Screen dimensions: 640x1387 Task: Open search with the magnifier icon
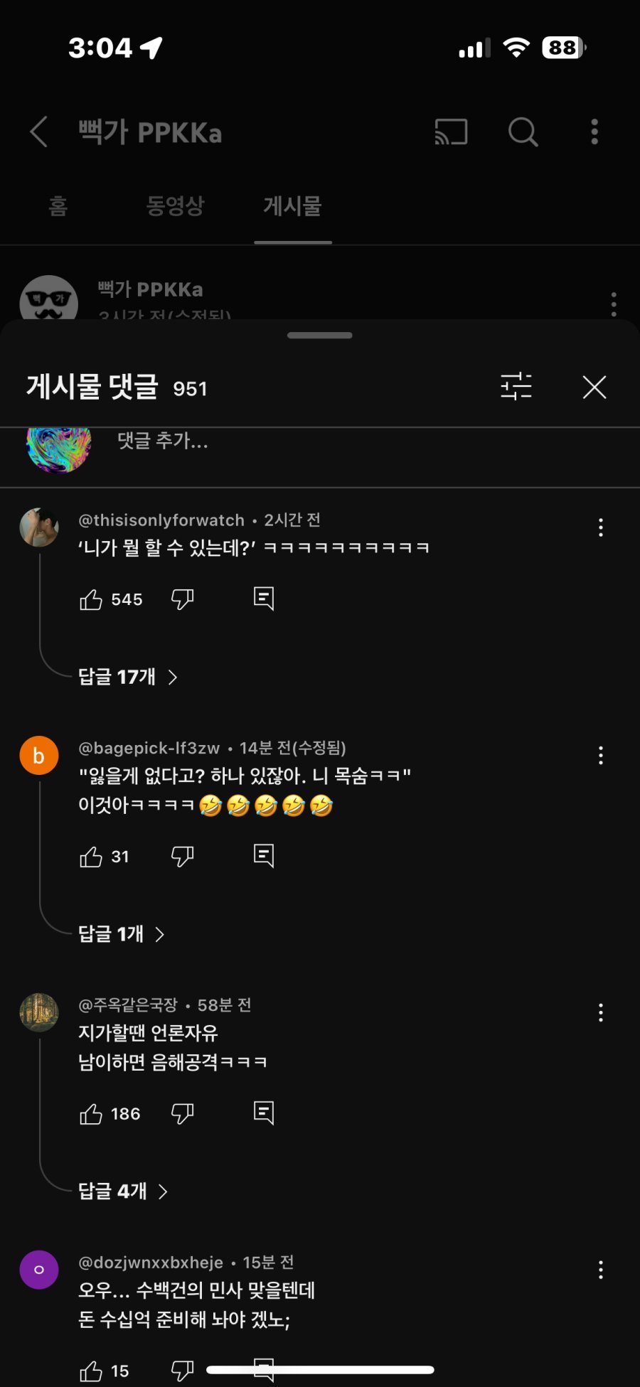(523, 132)
